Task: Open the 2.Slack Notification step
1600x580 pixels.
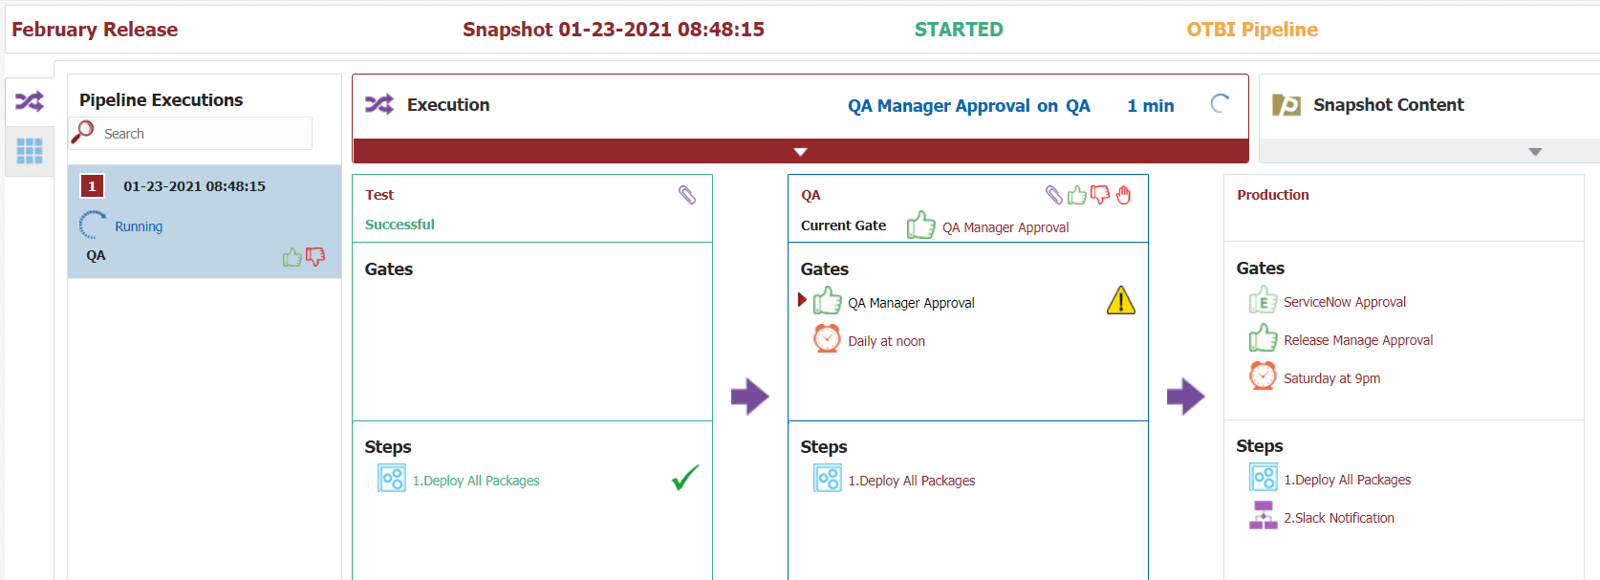Action: point(1339,518)
